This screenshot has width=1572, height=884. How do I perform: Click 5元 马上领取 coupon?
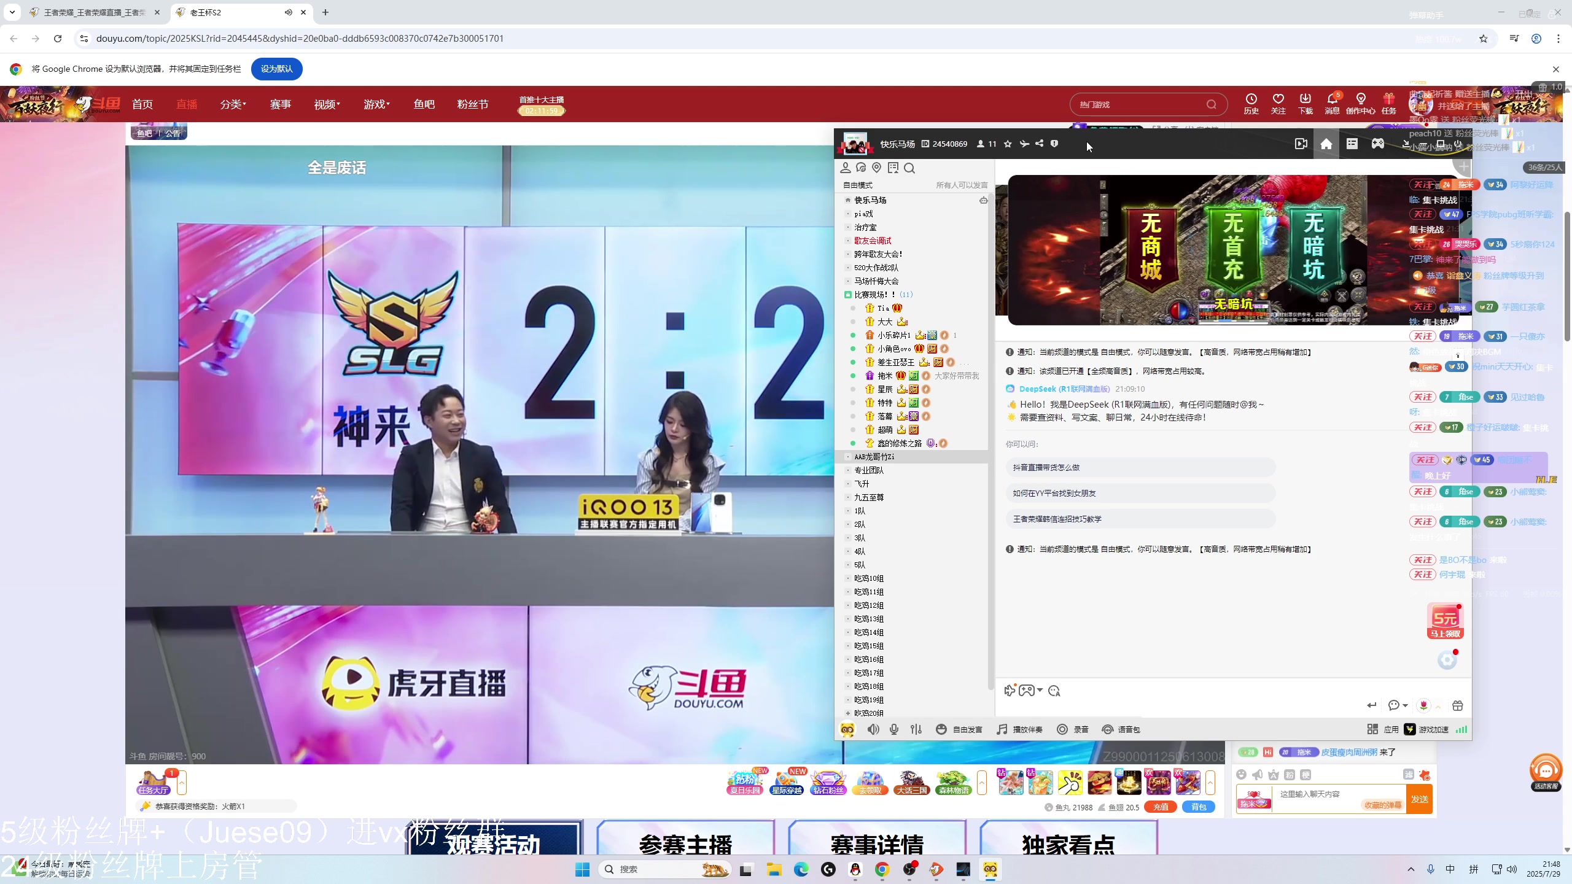point(1446,622)
